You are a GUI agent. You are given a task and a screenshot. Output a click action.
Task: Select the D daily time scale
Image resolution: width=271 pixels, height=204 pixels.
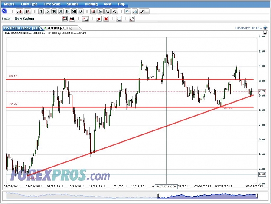point(81,12)
